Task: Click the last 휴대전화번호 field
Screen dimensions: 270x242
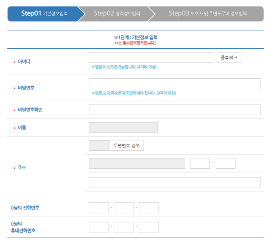Action: click(149, 227)
